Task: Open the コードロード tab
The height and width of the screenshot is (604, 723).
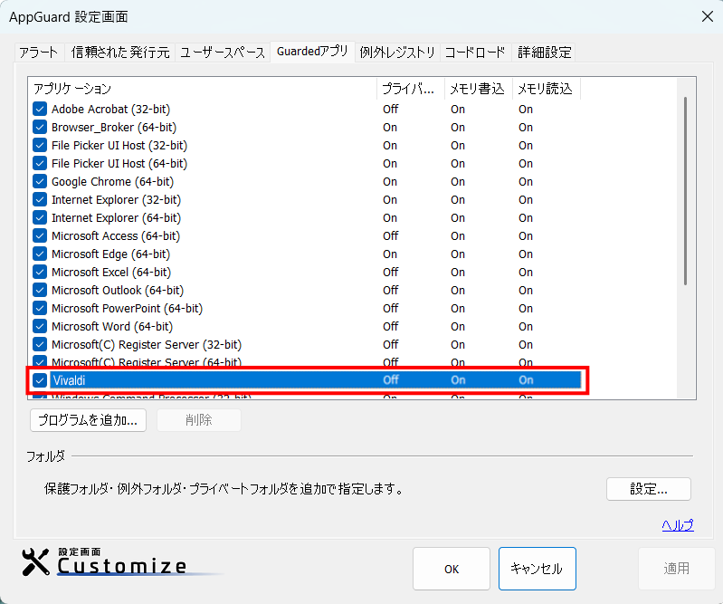Action: [x=475, y=53]
